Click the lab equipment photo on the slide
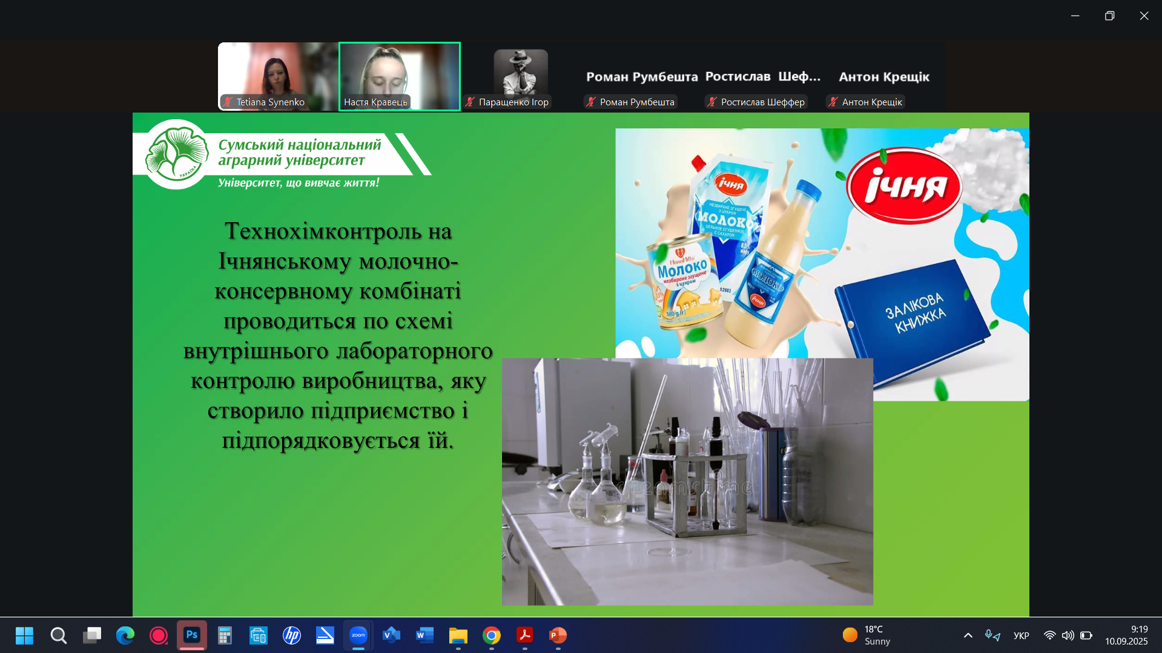This screenshot has height=653, width=1162. click(x=687, y=482)
